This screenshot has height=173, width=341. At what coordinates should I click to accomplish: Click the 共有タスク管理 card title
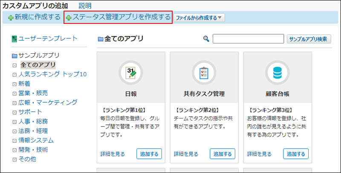204,94
